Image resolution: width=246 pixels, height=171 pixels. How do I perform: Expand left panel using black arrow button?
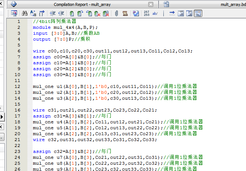(x=2, y=116)
